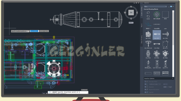Click the E compass direction on ViewCube
This screenshot has height=101, width=181.
(137, 13)
